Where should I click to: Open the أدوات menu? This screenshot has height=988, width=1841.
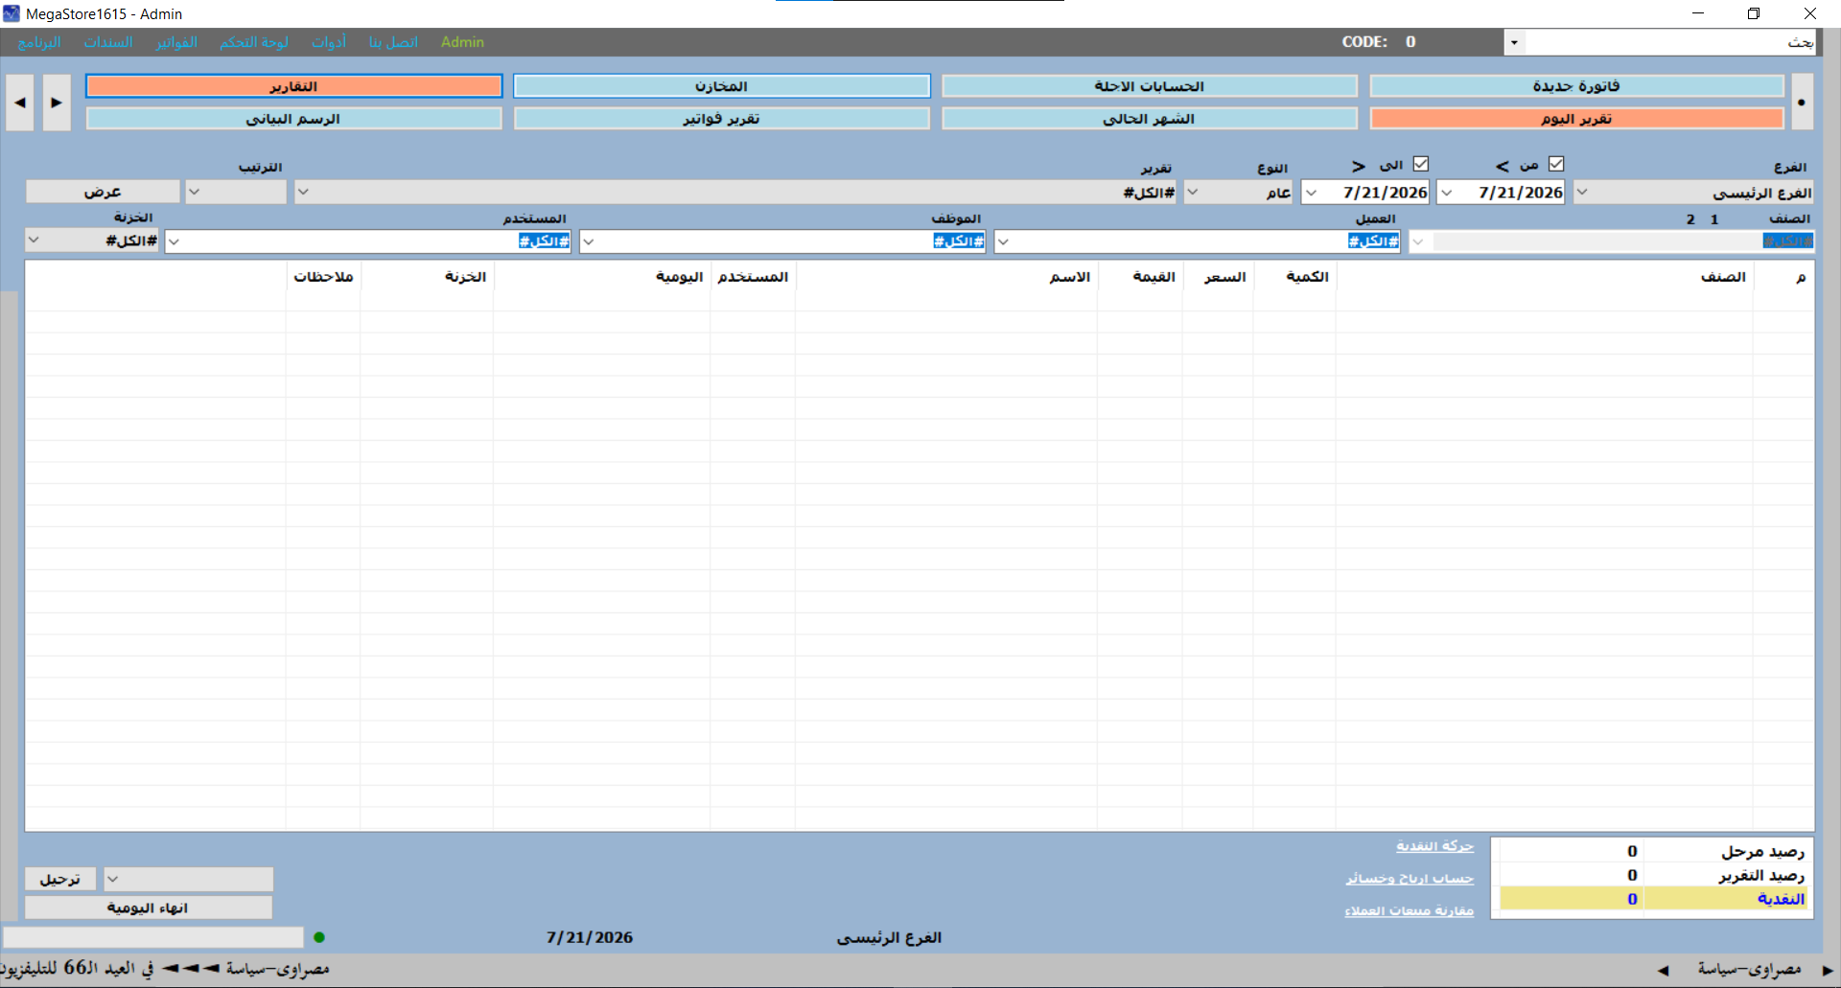pos(329,42)
